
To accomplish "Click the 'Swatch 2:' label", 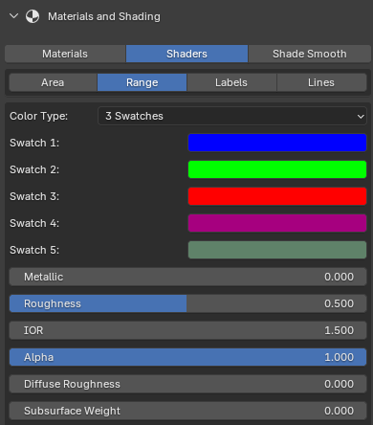I will (34, 169).
